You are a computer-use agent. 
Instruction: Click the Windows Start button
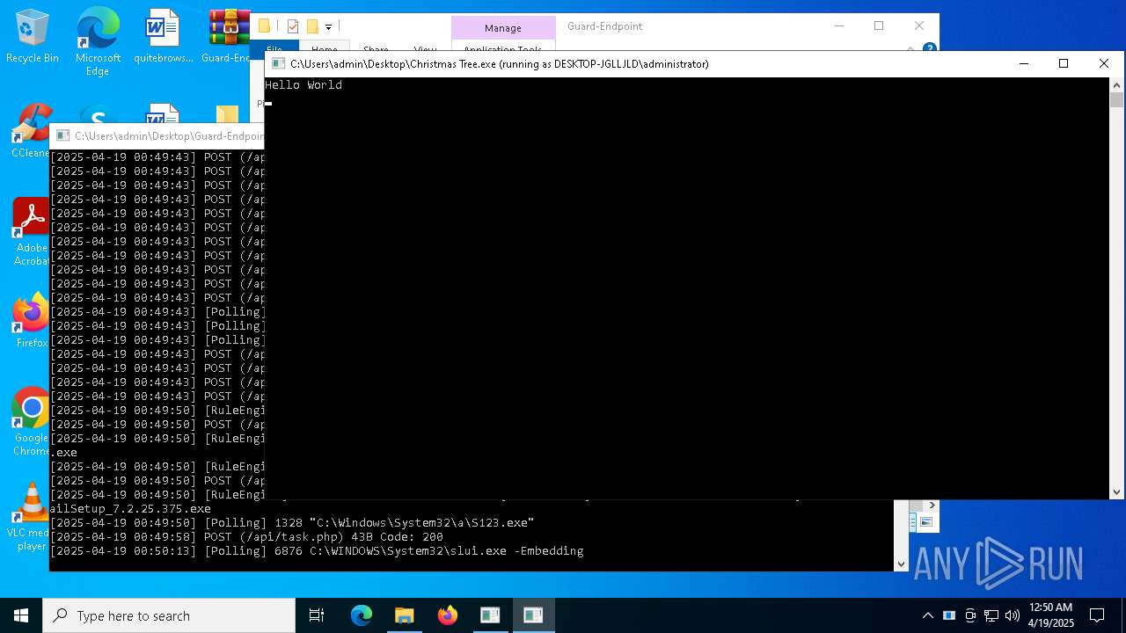(21, 615)
